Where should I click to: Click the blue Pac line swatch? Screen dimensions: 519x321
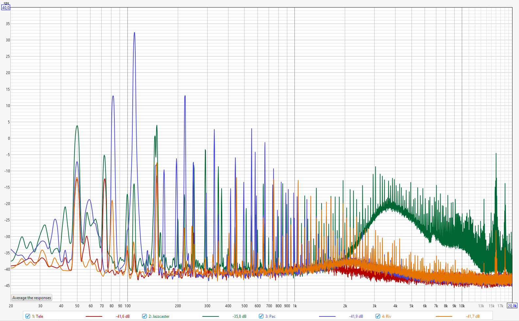pos(327,316)
